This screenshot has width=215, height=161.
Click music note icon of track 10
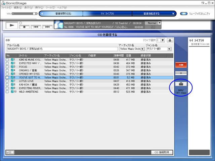click(12, 92)
